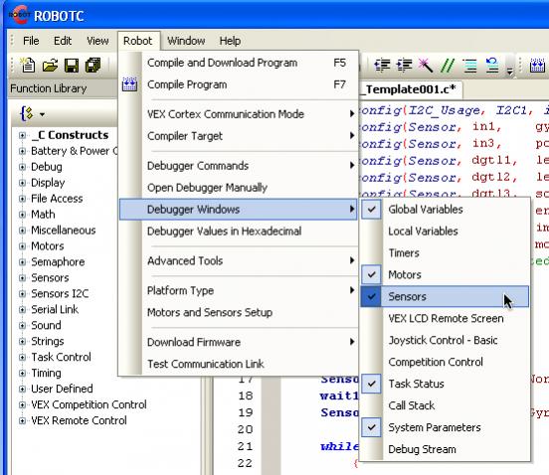Open Debugger Commands submenu
This screenshot has width=549, height=475.
pos(238,165)
